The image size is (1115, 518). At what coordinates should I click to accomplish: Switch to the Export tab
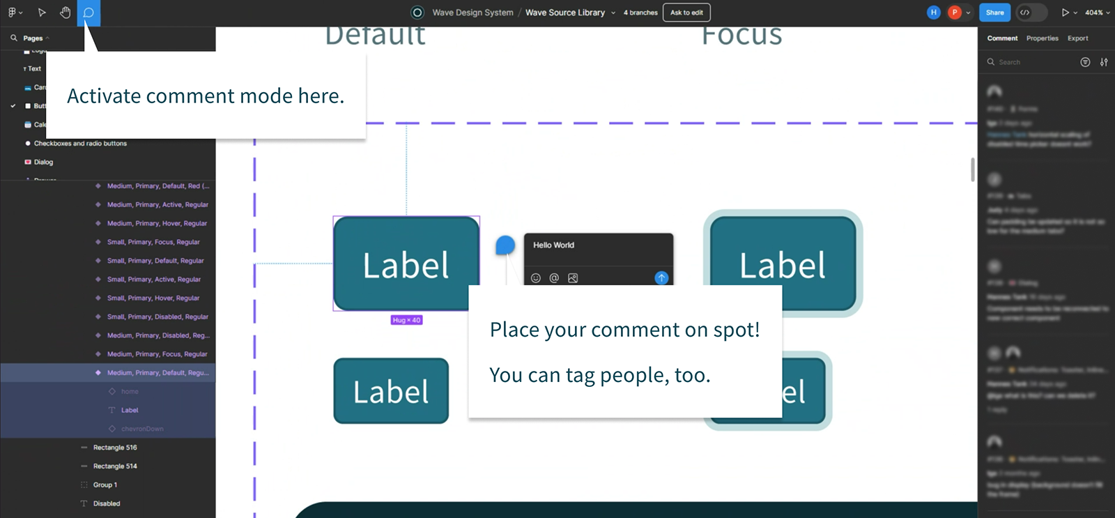(1077, 38)
